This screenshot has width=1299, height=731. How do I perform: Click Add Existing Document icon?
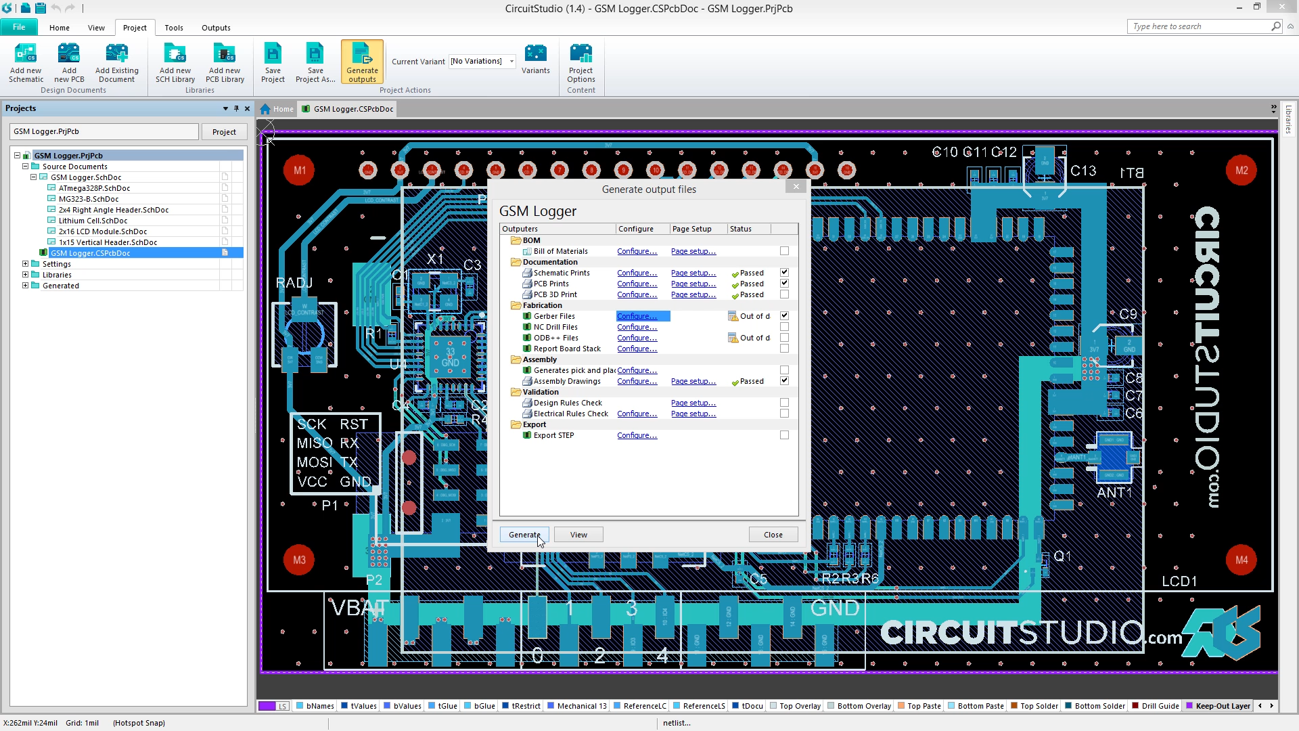pos(116,54)
